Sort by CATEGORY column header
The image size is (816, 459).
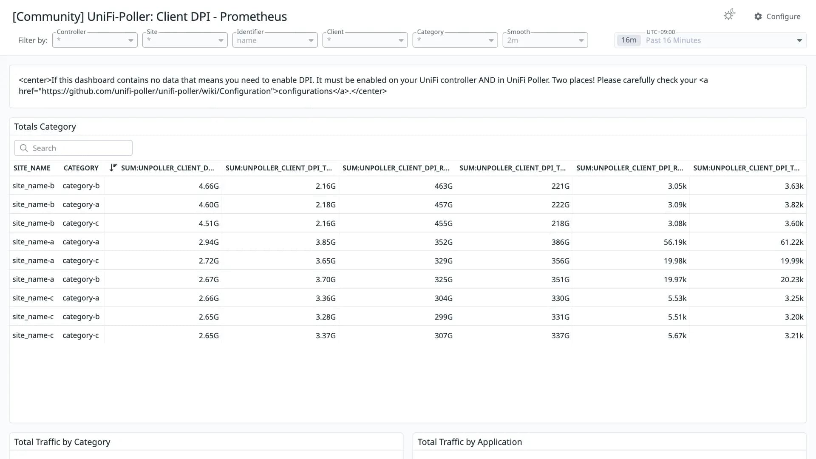pyautogui.click(x=81, y=168)
